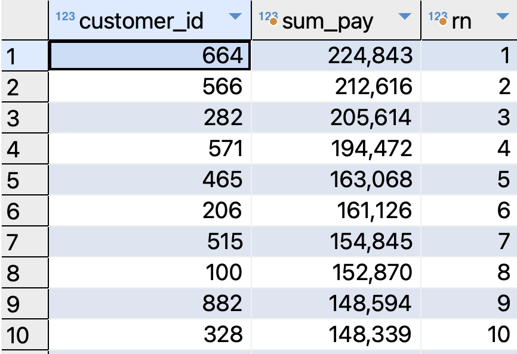Click the rn numeric type icon
Image resolution: width=517 pixels, height=354 pixels.
438,18
